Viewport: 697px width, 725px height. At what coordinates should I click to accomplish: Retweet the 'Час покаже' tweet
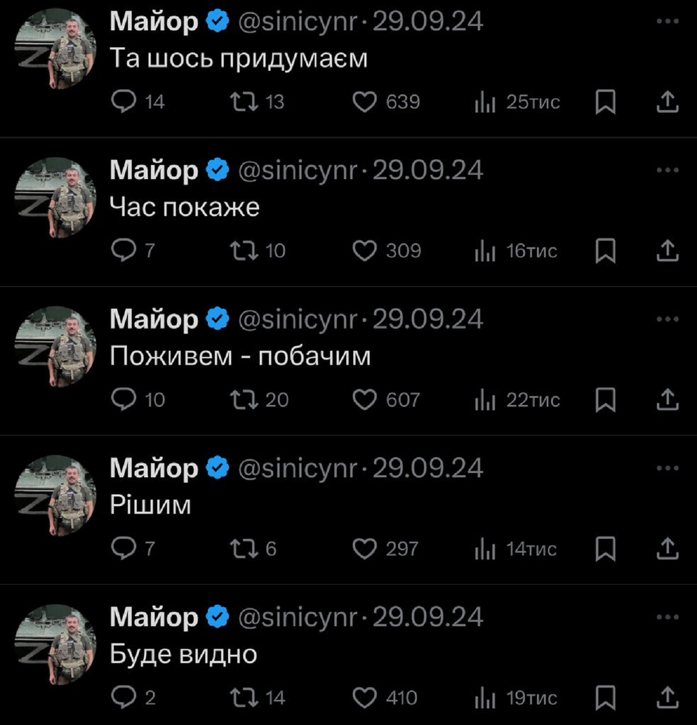point(244,250)
